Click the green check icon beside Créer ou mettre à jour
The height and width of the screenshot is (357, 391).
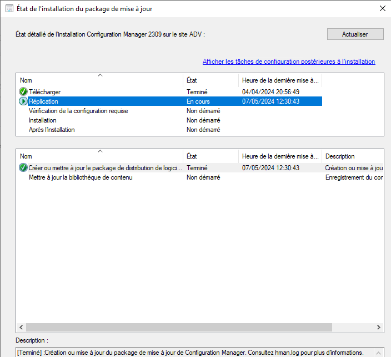click(23, 167)
